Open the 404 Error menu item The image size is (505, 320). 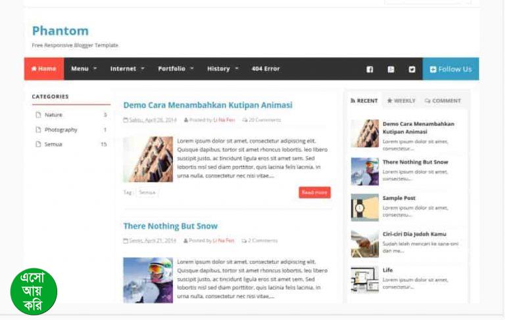coord(266,69)
